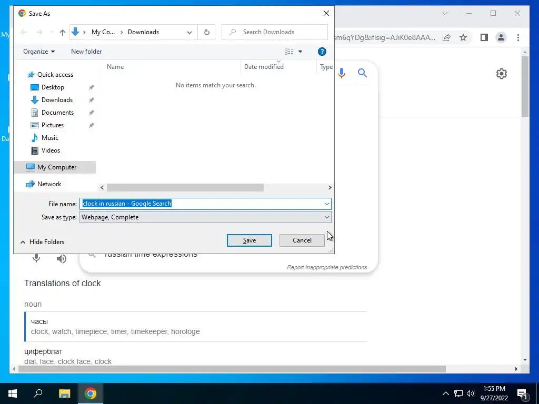The width and height of the screenshot is (539, 404).
Task: Sort by Date modified column header
Action: (264, 67)
